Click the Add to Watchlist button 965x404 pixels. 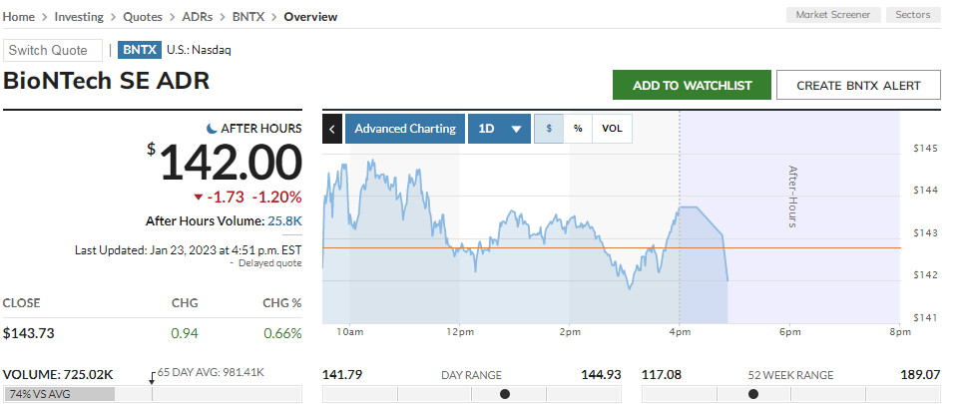tap(692, 85)
